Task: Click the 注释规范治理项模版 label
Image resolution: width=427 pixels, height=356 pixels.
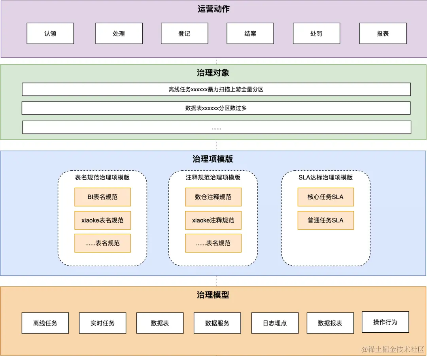Action: (213, 177)
